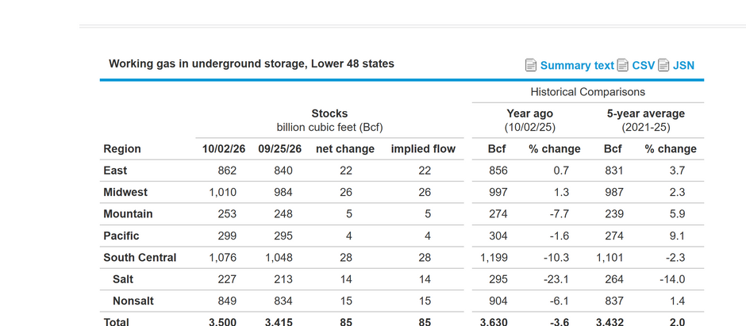
Task: Click Pacific's year-ago Bcf 304
Action: point(498,236)
